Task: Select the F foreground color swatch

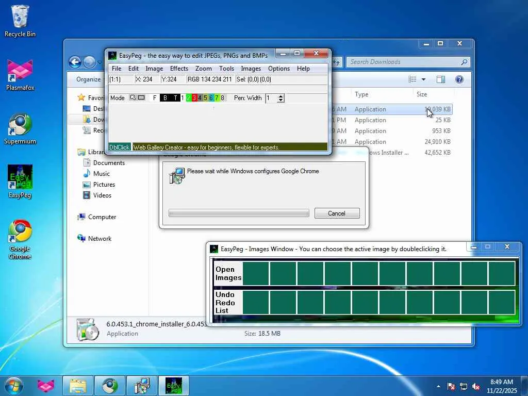Action: [155, 97]
